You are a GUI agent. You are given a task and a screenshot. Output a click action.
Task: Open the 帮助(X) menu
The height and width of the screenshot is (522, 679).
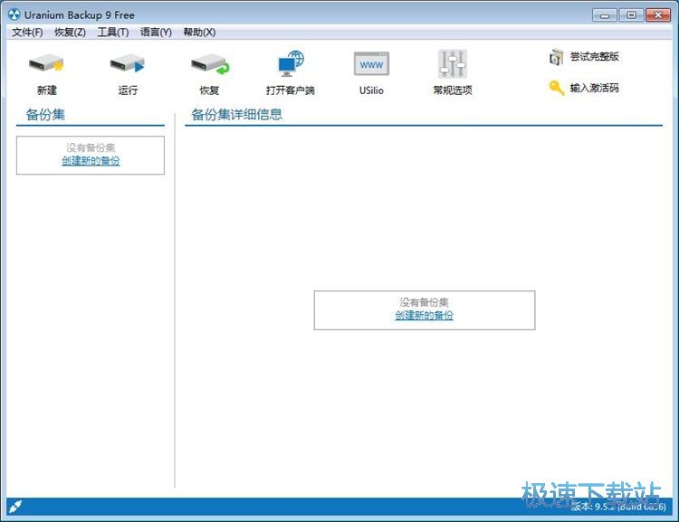coord(199,32)
